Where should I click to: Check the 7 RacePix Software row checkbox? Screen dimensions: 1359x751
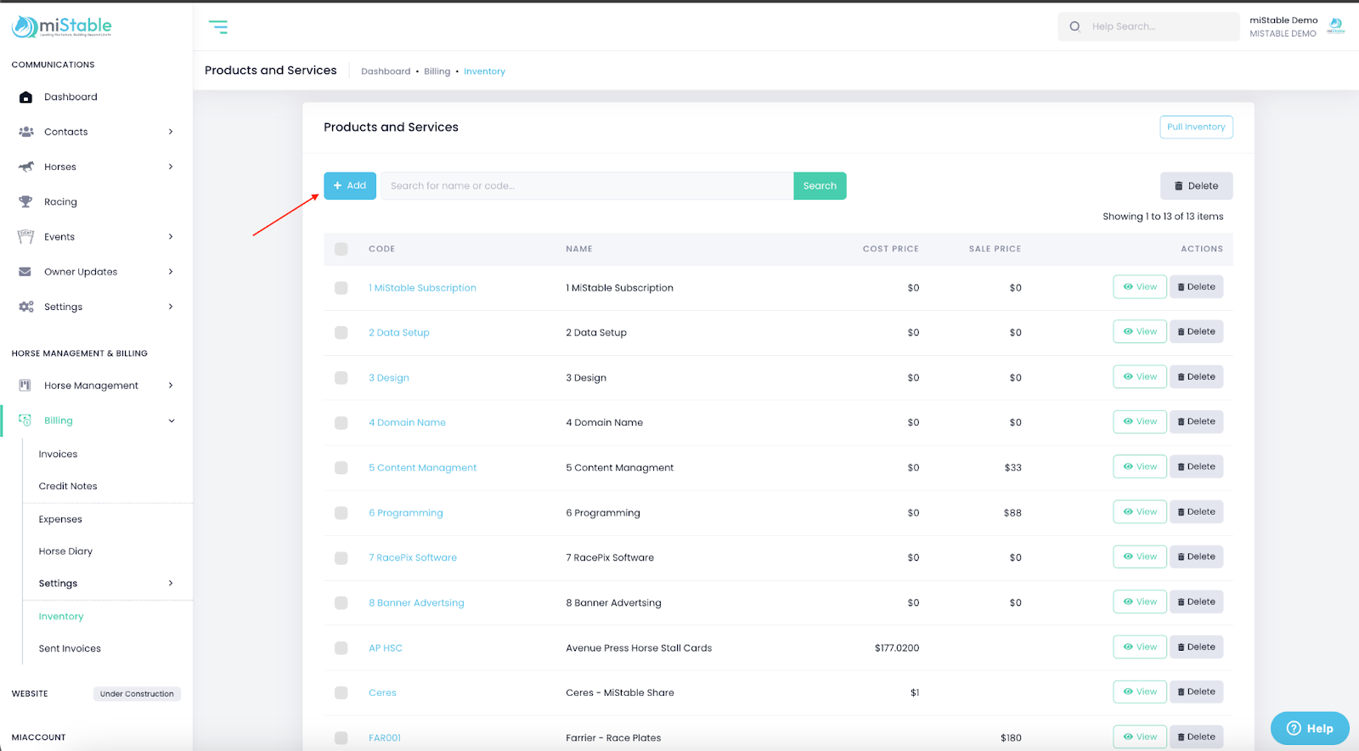click(x=341, y=558)
